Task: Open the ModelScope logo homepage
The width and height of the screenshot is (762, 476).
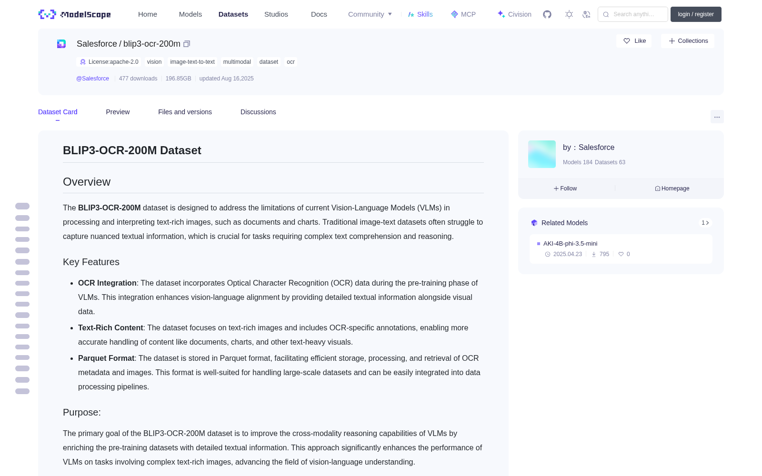Action: pyautogui.click(x=74, y=14)
